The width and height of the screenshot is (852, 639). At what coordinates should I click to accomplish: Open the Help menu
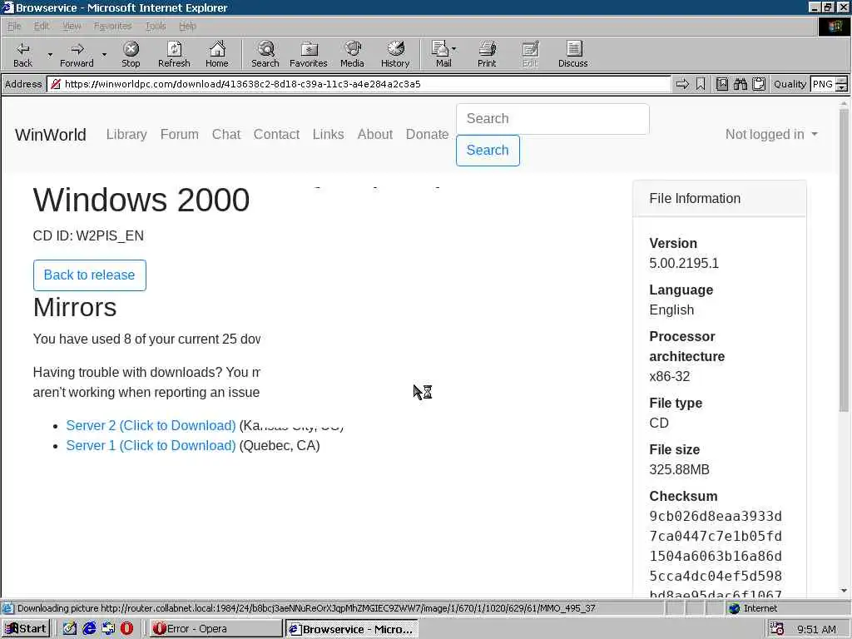tap(187, 26)
